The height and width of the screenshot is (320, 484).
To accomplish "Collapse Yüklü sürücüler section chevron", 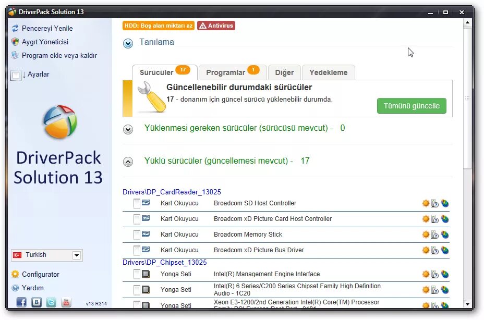I will (x=128, y=162).
